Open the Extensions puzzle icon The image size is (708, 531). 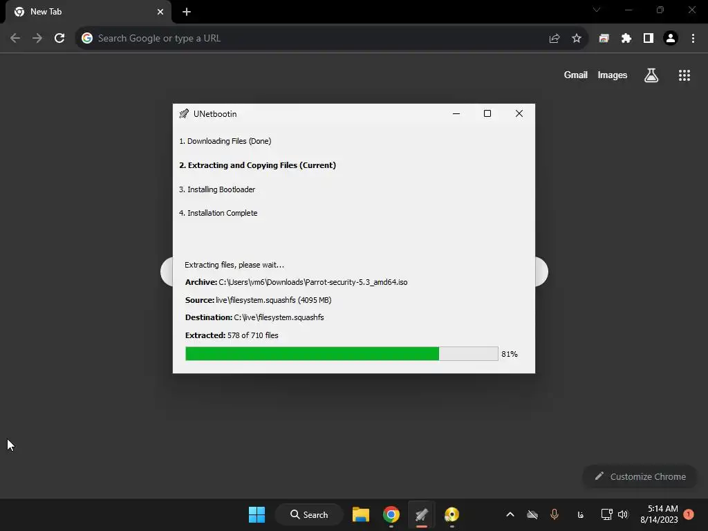pyautogui.click(x=626, y=39)
